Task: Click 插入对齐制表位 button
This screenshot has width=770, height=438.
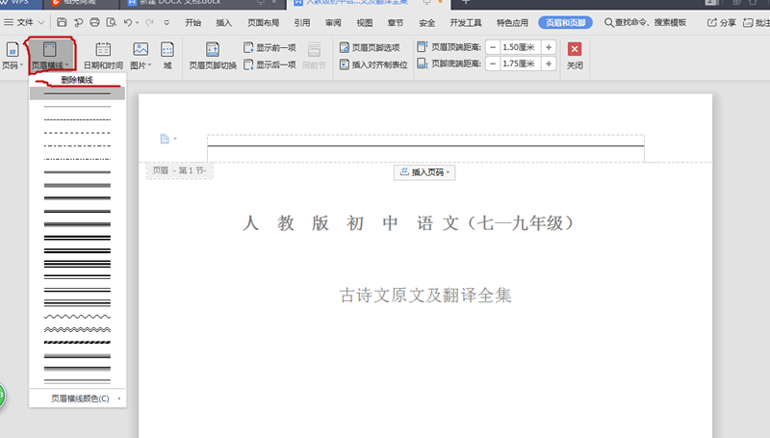Action: pos(373,64)
